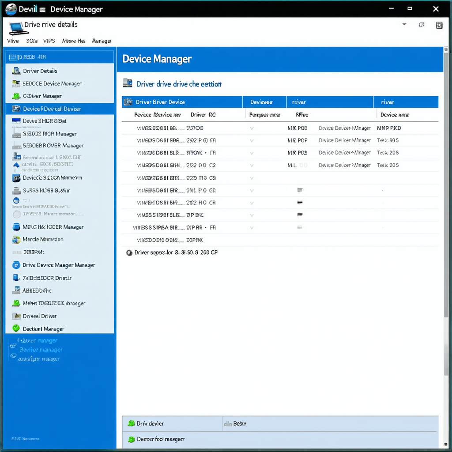Viewport: 452px width, 452px height.
Task: Open chevron in the 2722 HO C8 row
Action: [x=252, y=178]
